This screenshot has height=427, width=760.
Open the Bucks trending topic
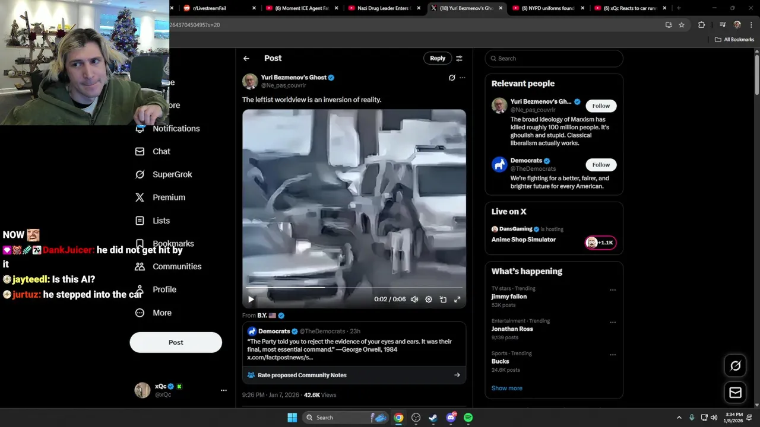pyautogui.click(x=554, y=361)
